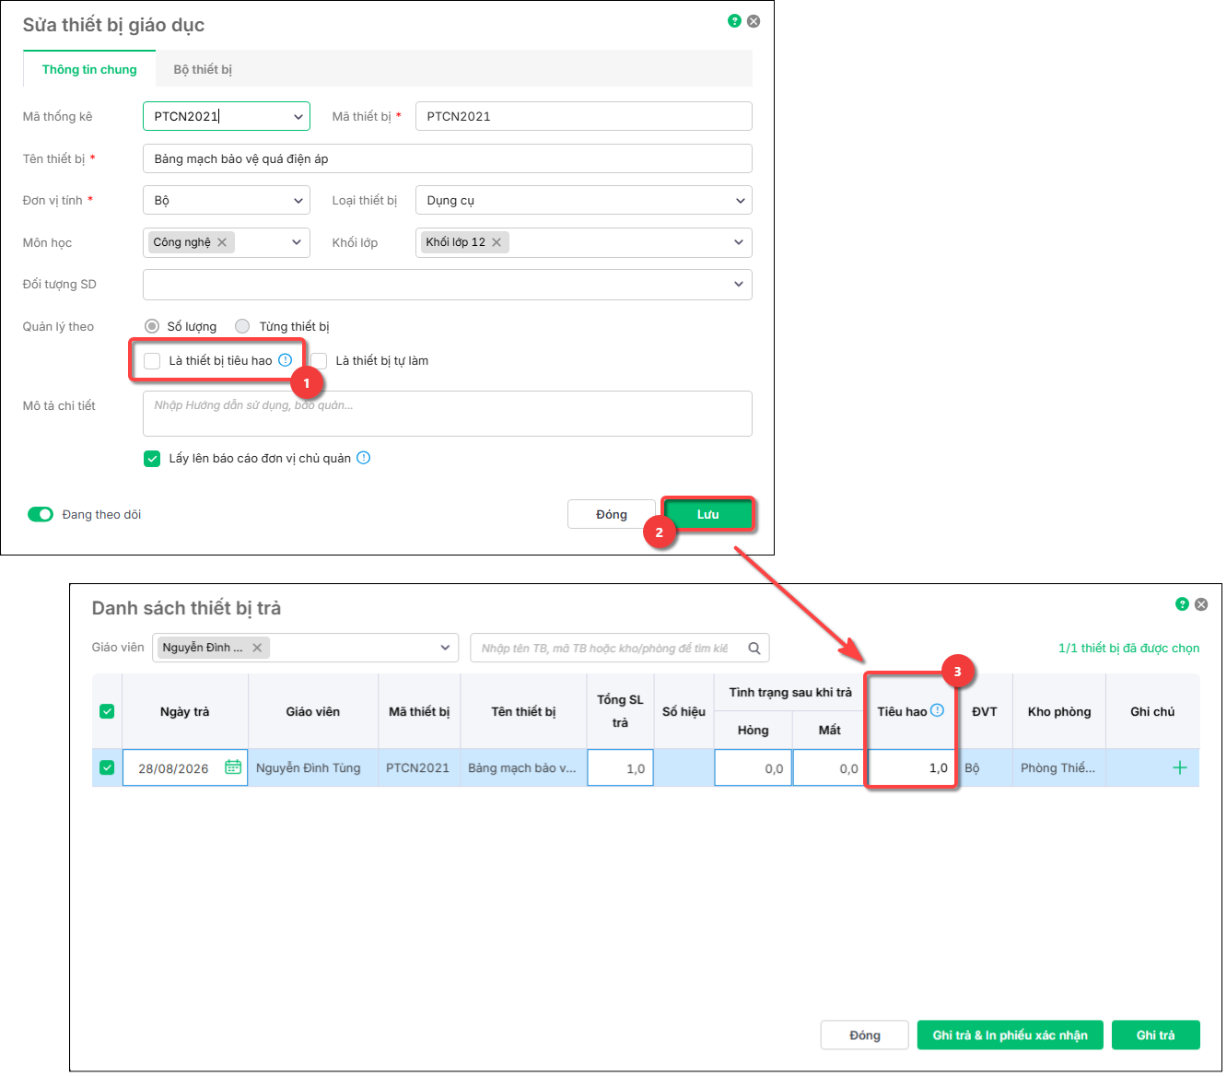Check the Là thiết bị tiêu hao checkbox
Image resolution: width=1227 pixels, height=1076 pixels.
click(153, 360)
